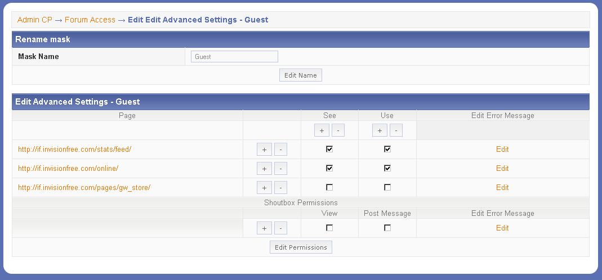
Task: Open Admin CP breadcrumb link
Action: coord(34,20)
